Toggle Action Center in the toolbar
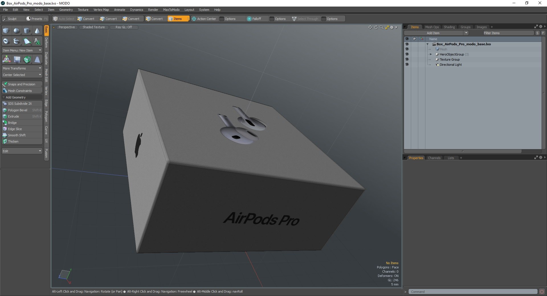Image resolution: width=547 pixels, height=296 pixels. tap(204, 19)
